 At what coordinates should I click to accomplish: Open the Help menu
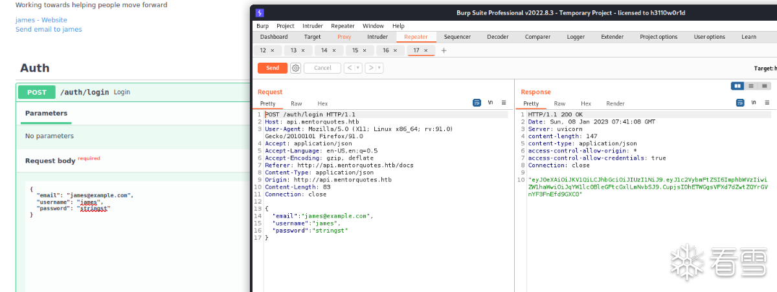pos(399,26)
